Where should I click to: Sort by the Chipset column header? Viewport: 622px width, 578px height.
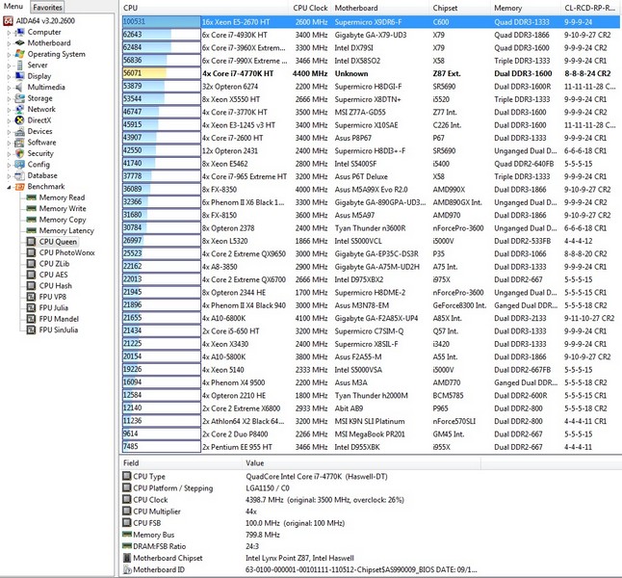coord(460,8)
